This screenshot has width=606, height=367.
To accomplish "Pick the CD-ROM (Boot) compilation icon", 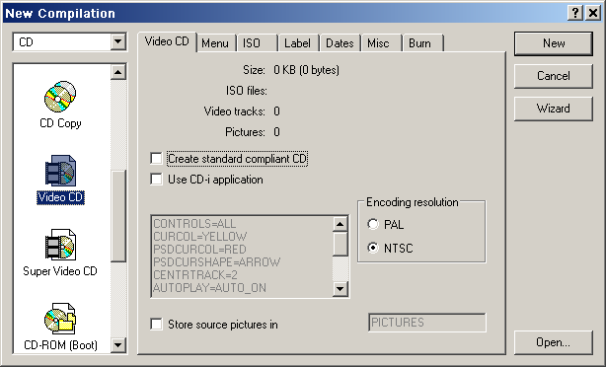I will [60, 319].
